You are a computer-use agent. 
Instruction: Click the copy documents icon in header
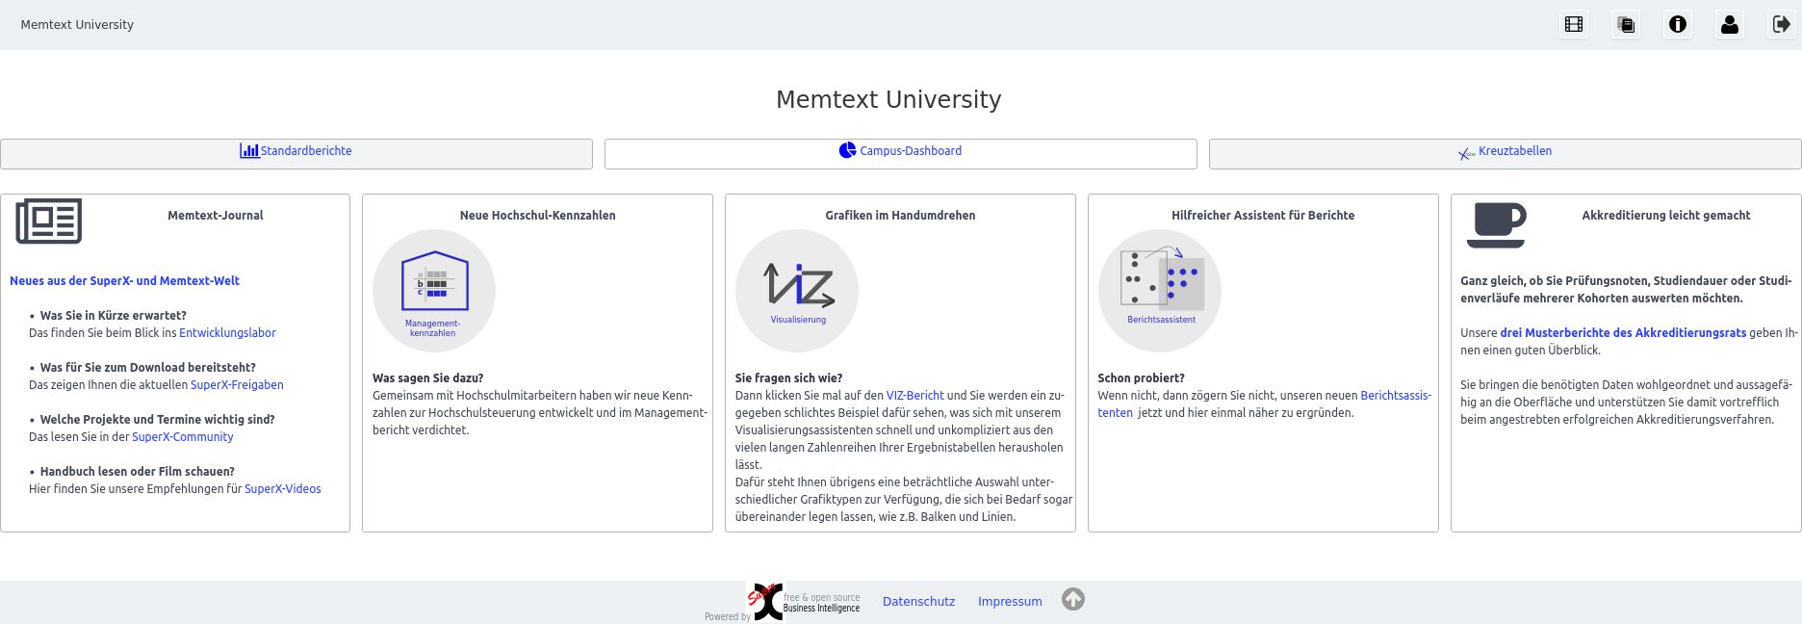click(1626, 25)
